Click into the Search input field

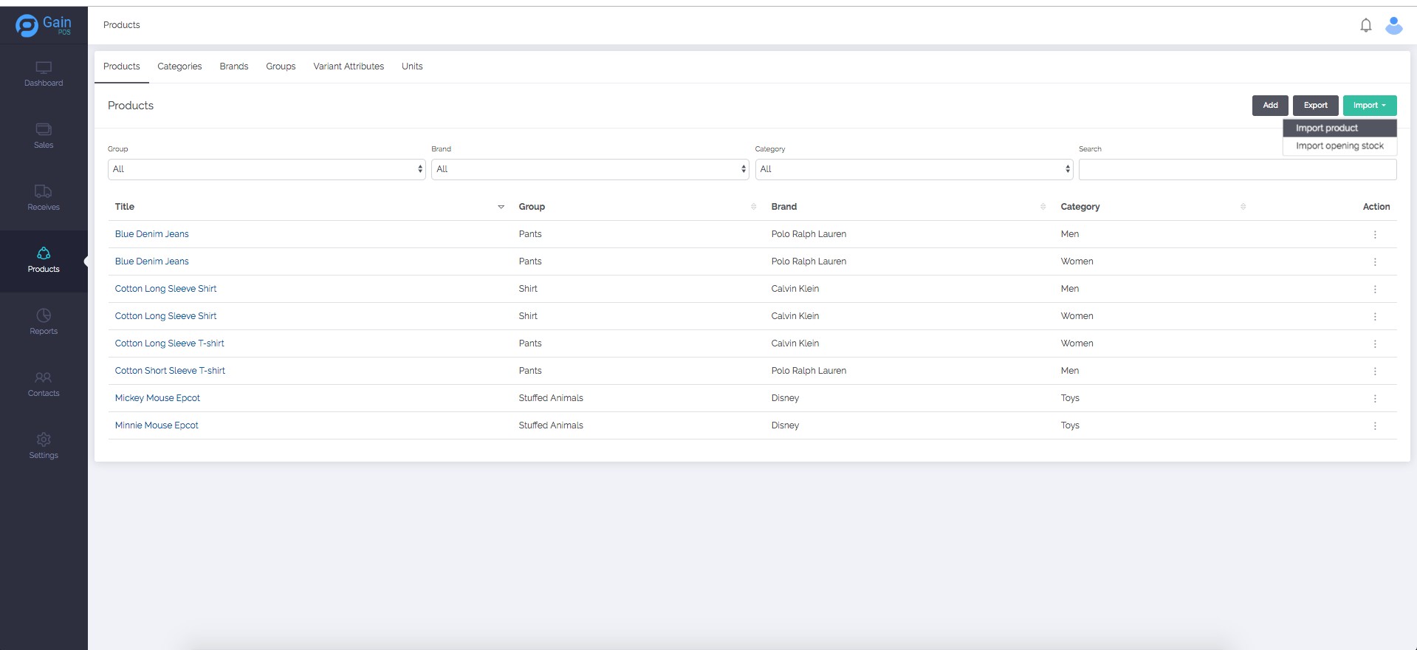coord(1237,169)
